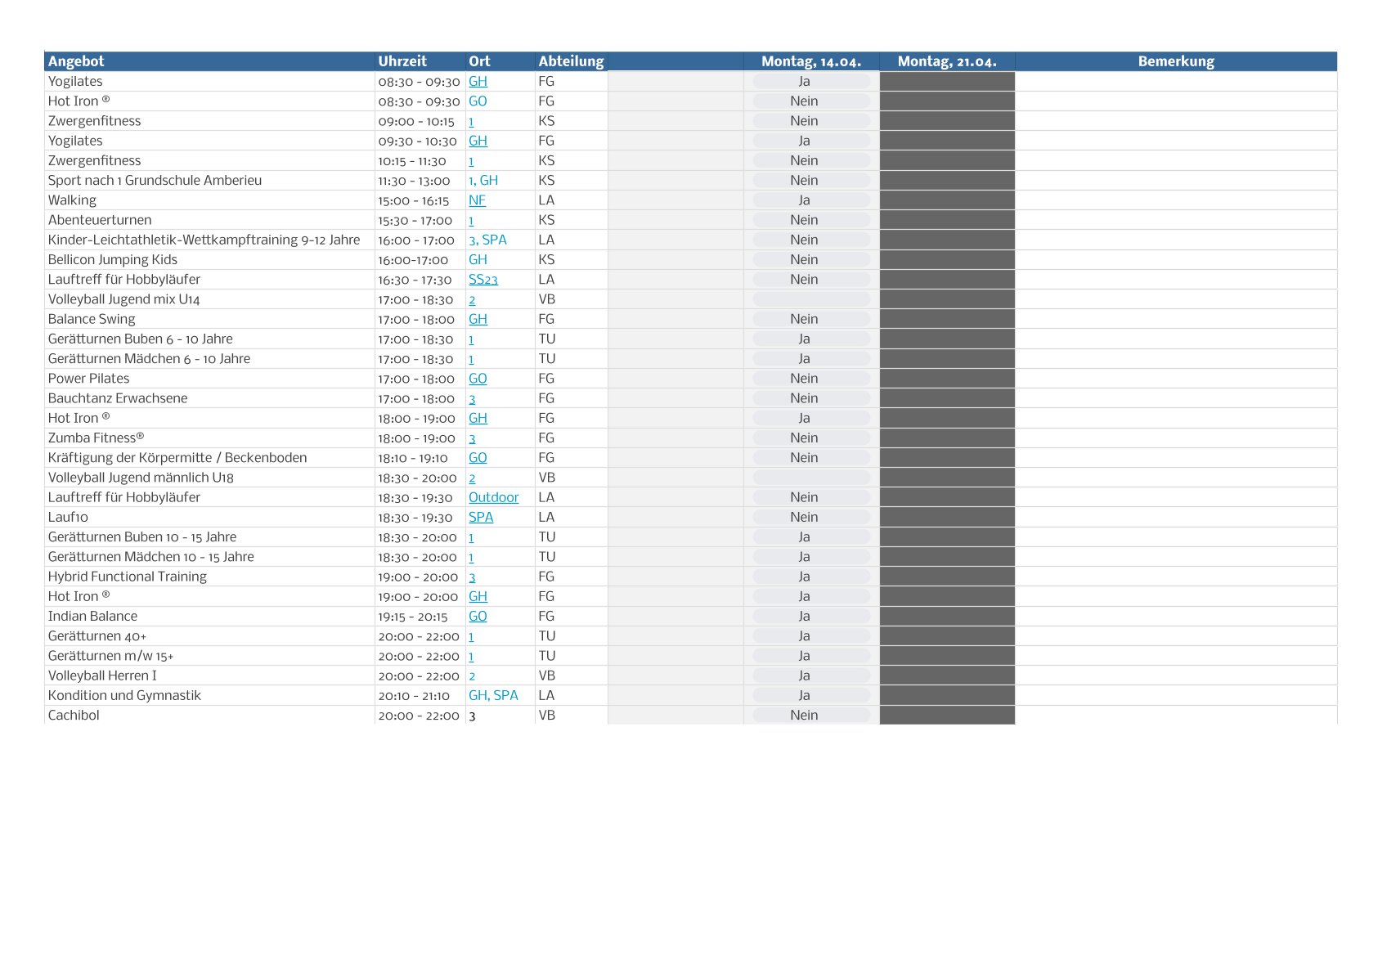1378x974 pixels.
Task: Select the time '16:00-17:00' for Bellicon Jumping Kids
Action: pyautogui.click(x=412, y=260)
